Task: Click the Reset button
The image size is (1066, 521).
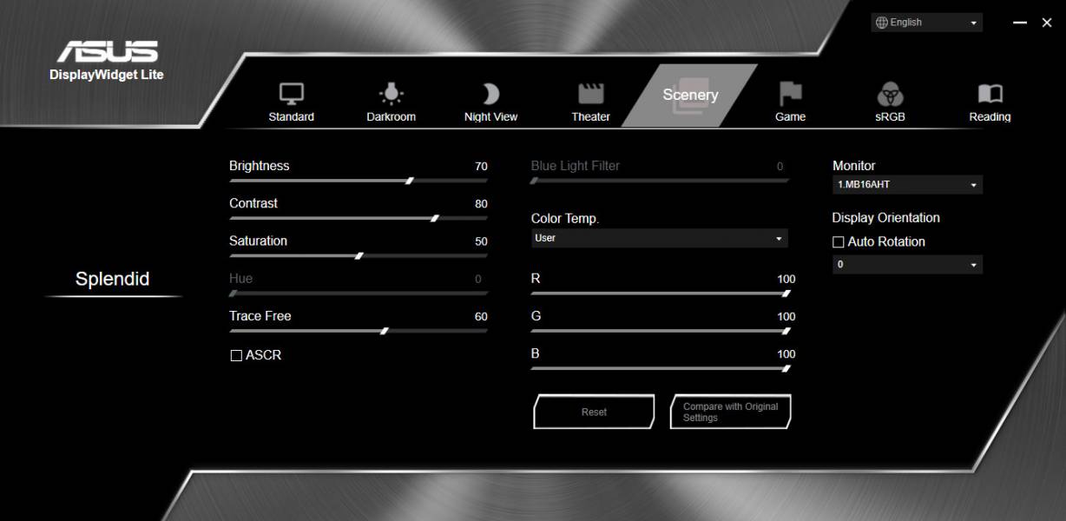Action: pos(594,412)
